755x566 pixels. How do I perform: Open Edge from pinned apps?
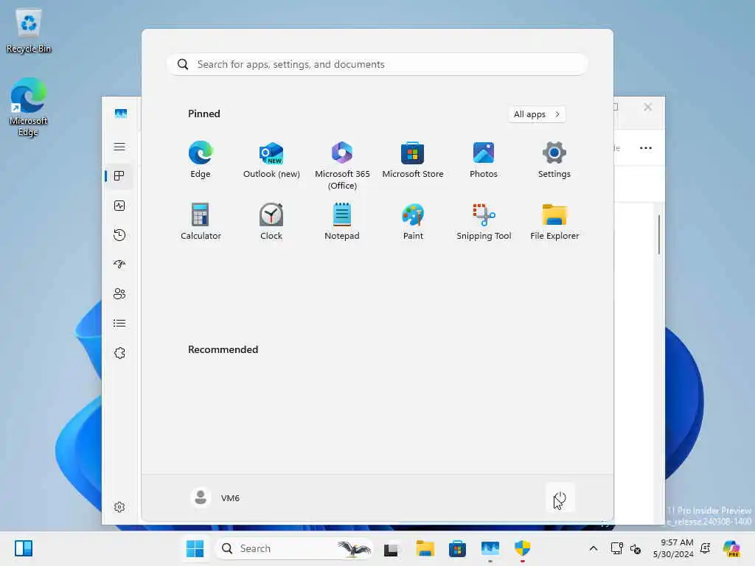[201, 160]
